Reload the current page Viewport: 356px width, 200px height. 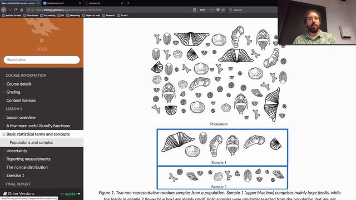tap(16, 10)
